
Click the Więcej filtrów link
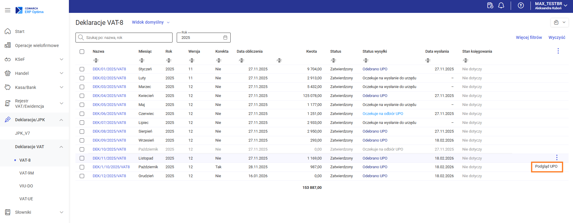tap(529, 37)
